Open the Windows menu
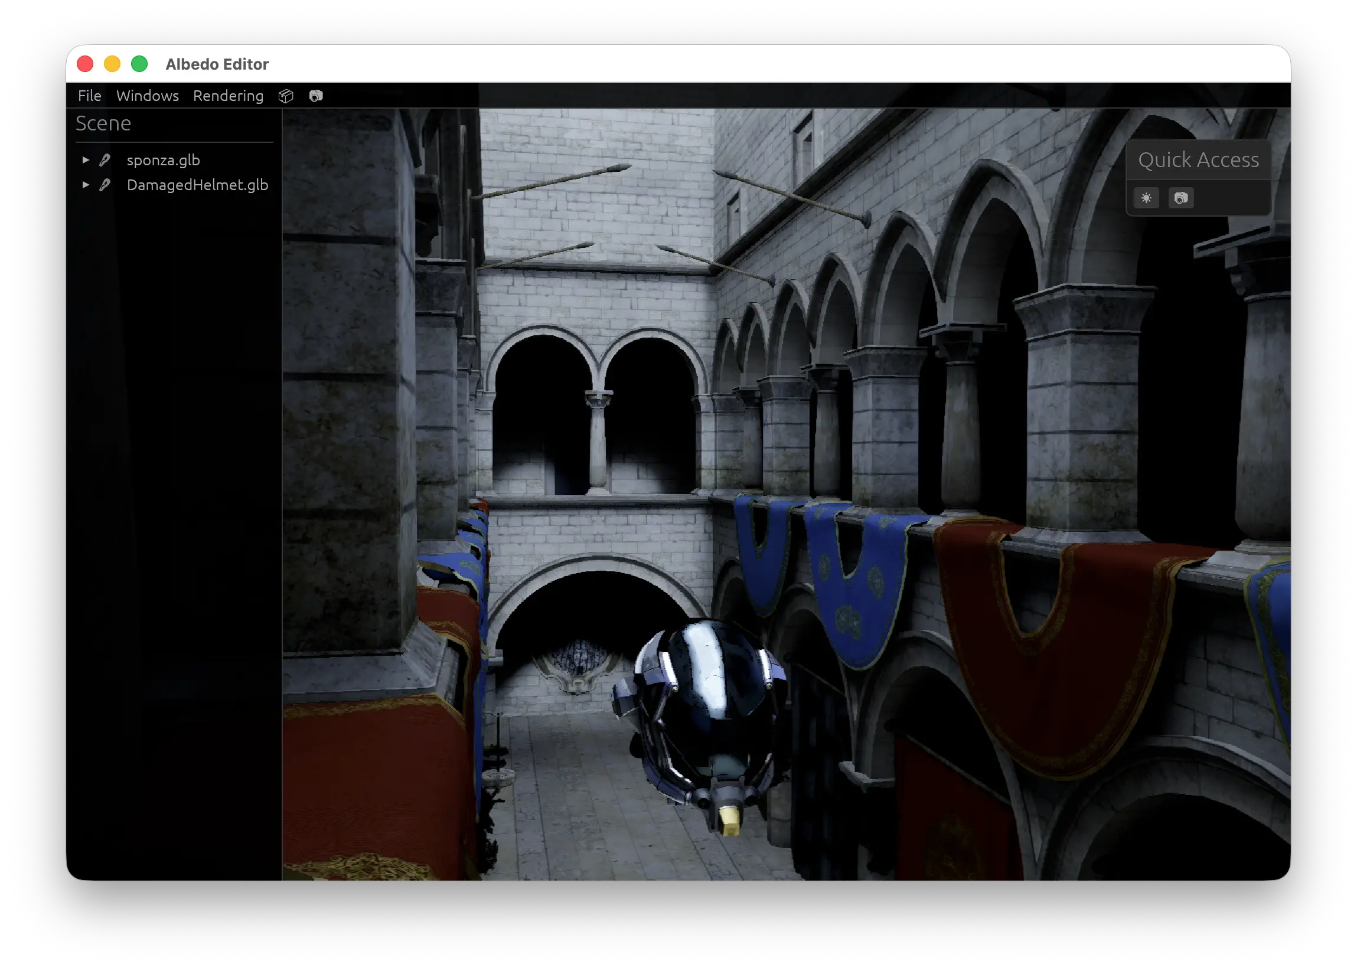 coord(147,96)
